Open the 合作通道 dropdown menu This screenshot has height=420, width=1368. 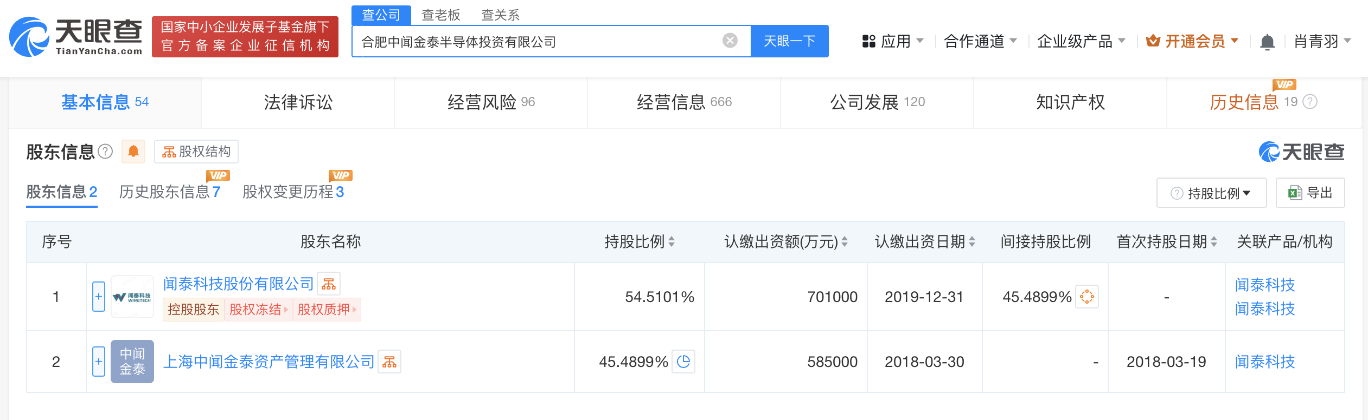(x=981, y=41)
